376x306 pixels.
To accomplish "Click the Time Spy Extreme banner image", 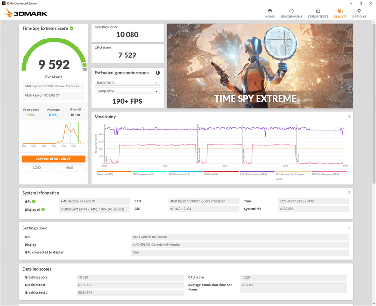I will (260, 66).
